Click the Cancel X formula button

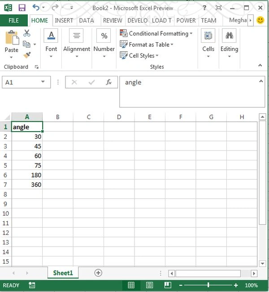[74, 82]
